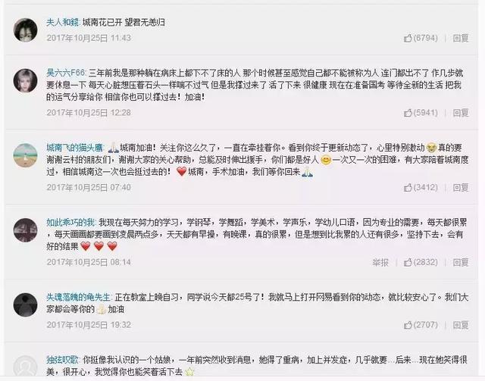485x381 pixels.
Task: Open 如此乖巧的我 username link
Action: point(70,223)
